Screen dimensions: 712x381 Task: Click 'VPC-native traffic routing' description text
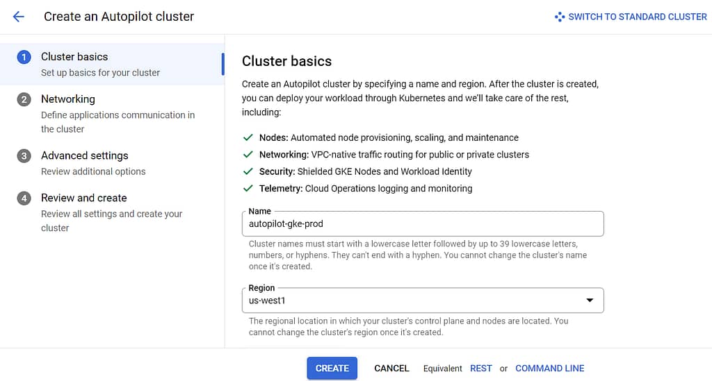point(420,155)
